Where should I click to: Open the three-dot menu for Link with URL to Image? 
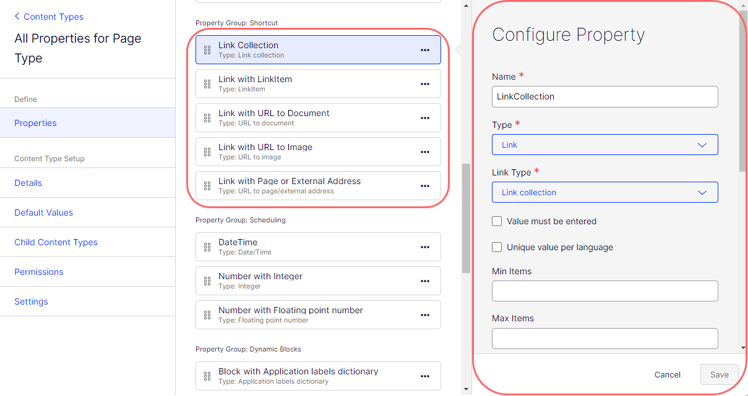[425, 152]
